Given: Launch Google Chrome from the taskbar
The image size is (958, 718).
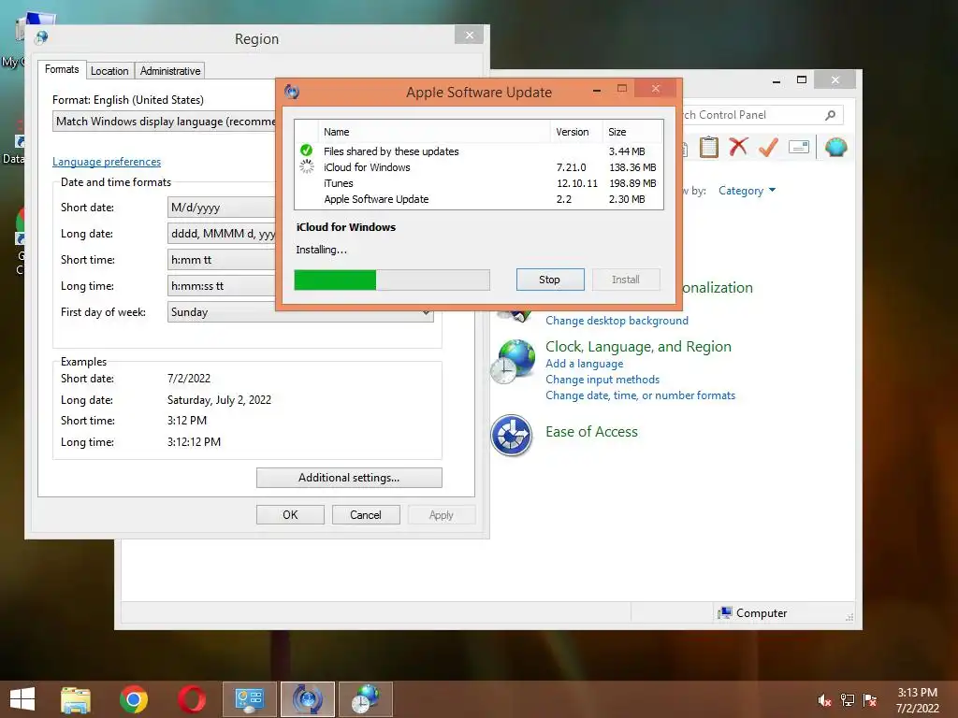Looking at the screenshot, I should (x=134, y=699).
